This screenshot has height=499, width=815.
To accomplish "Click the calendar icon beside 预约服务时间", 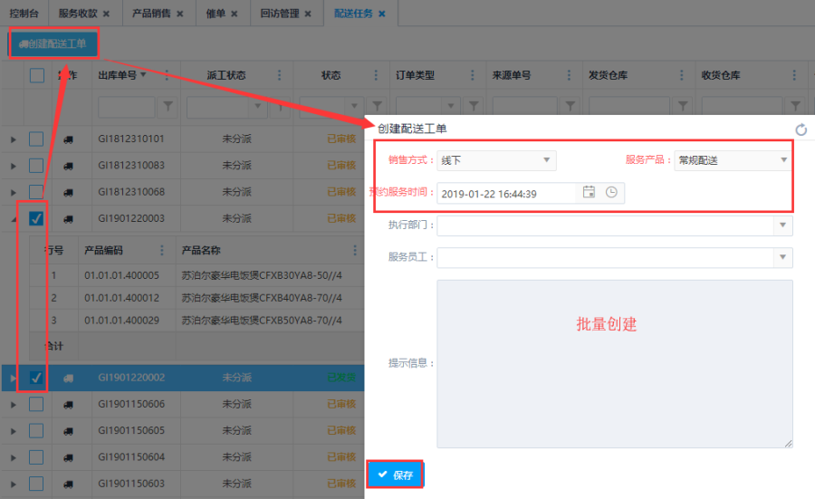I will (x=589, y=192).
